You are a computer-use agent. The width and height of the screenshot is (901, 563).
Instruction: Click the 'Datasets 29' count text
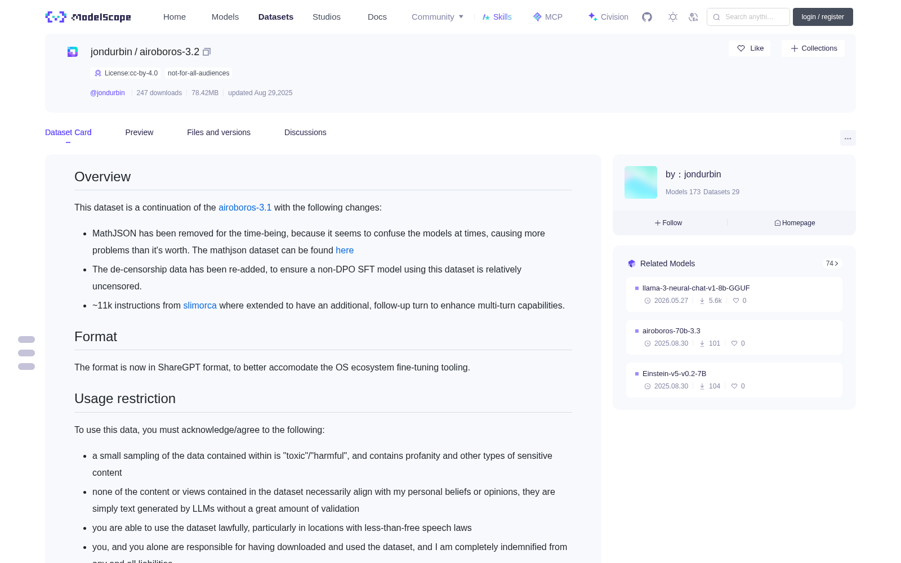[721, 192]
